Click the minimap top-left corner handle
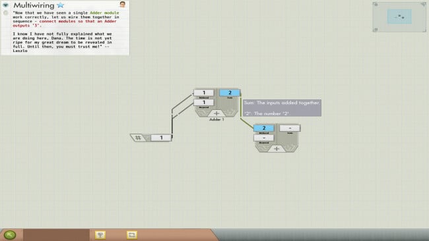Image resolution: width=429 pixels, height=241 pixels. click(376, 5)
